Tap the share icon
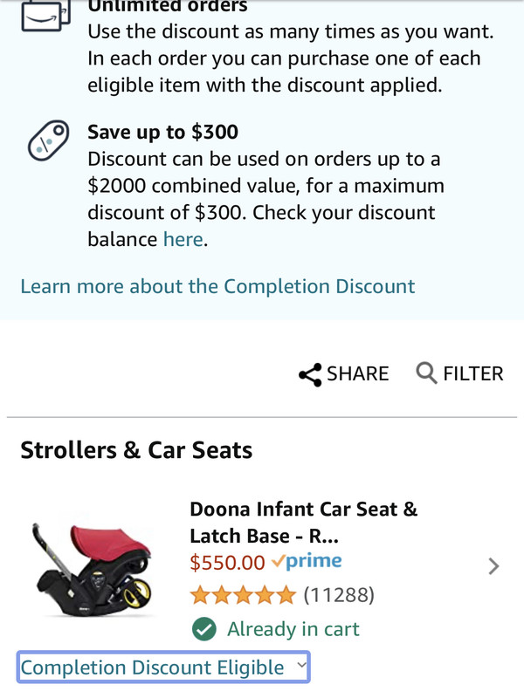 310,374
